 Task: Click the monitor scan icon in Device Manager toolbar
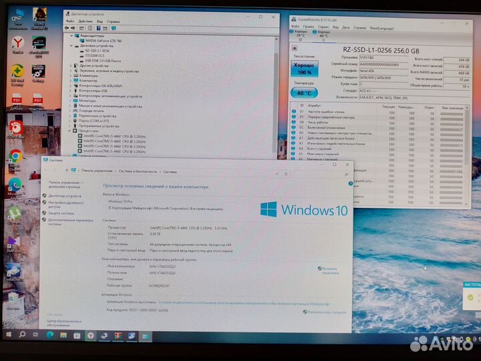[x=114, y=28]
